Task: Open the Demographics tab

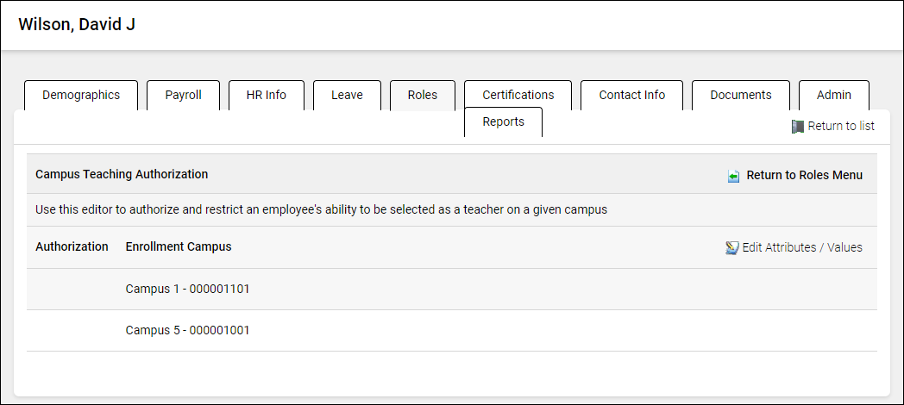Action: [81, 95]
